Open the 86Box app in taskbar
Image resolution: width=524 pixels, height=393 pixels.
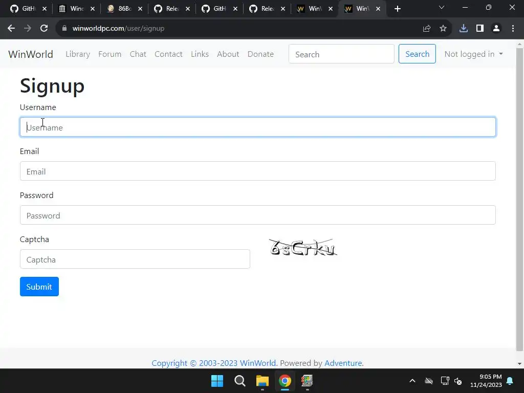(x=307, y=381)
